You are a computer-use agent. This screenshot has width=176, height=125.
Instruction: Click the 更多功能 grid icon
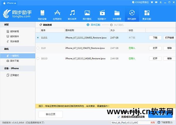[147, 13]
